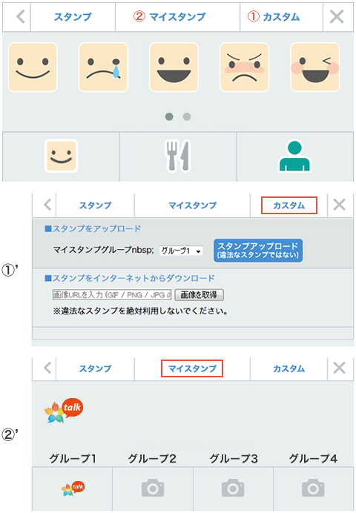Click the スタンプアップロード button
356x513 pixels.
[258, 251]
